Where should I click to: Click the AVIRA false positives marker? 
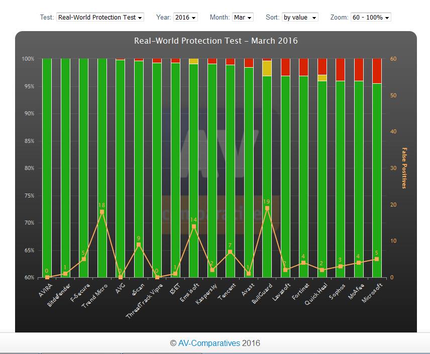coord(47,277)
